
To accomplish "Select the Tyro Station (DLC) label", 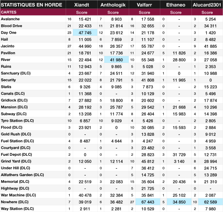I will [x=17, y=121].
